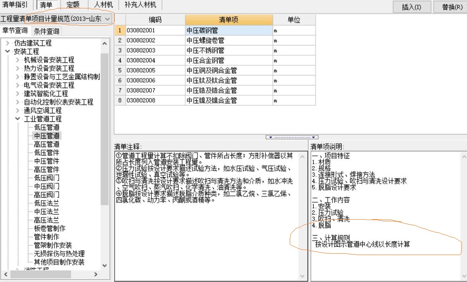Expand the 静置设备与工艺金属结构制 node
This screenshot has width=467, height=282.
pyautogui.click(x=18, y=77)
